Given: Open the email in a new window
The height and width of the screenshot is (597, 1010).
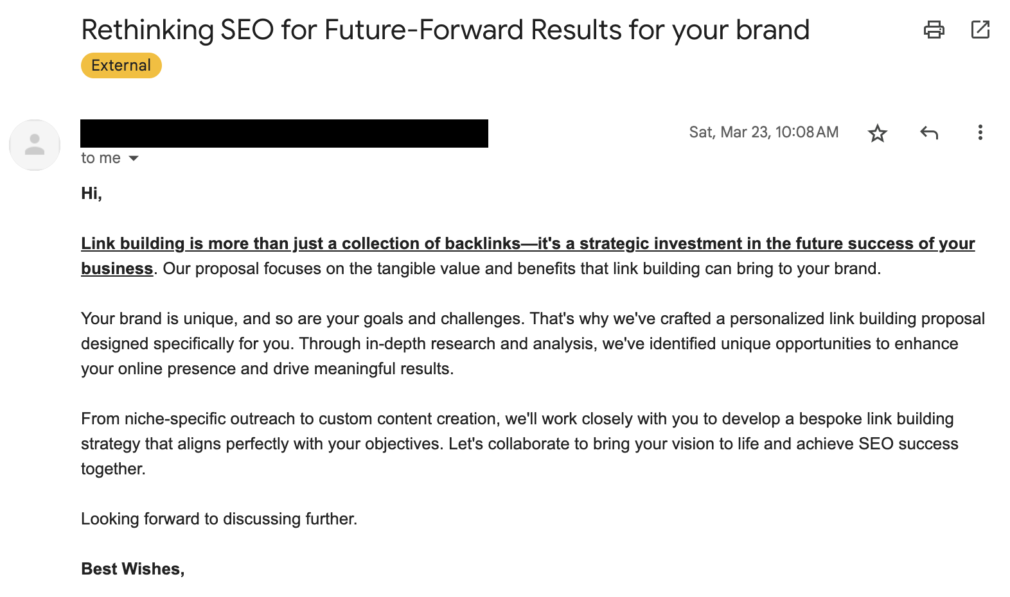Looking at the screenshot, I should coord(980,30).
